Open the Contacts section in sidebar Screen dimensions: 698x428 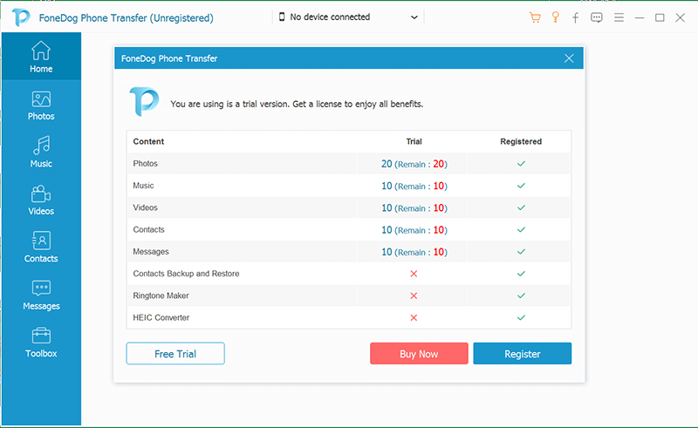(x=41, y=247)
